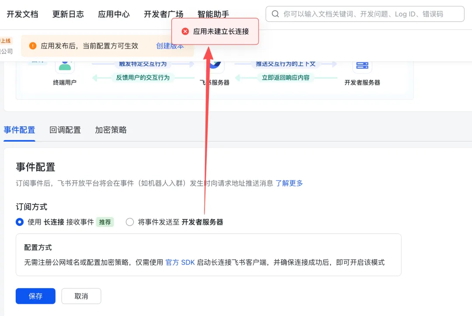Open 开发者广场 navigation item

click(163, 14)
